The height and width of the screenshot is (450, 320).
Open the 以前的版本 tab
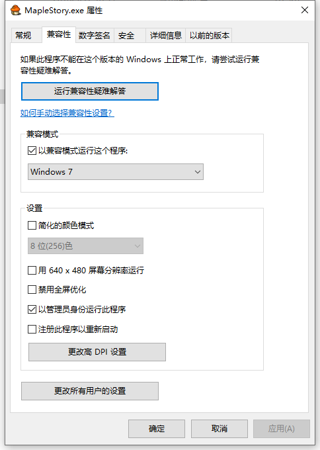[x=209, y=35]
